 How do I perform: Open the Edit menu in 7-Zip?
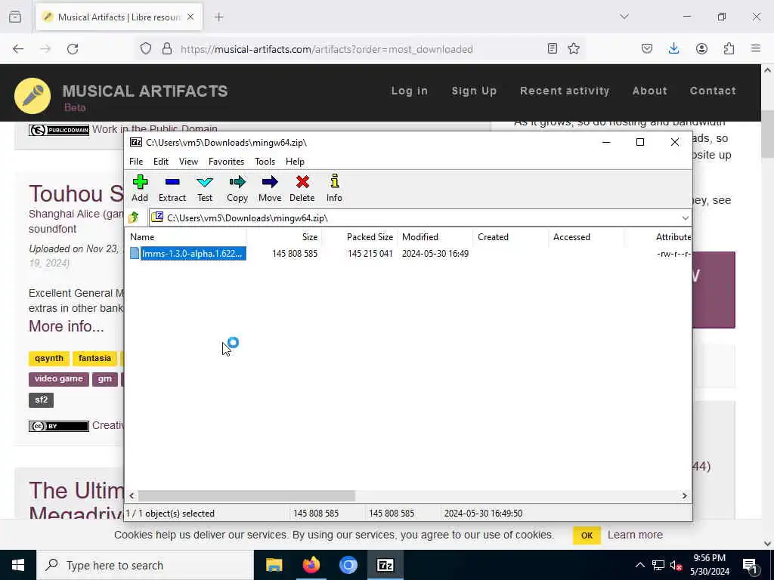pyautogui.click(x=161, y=162)
